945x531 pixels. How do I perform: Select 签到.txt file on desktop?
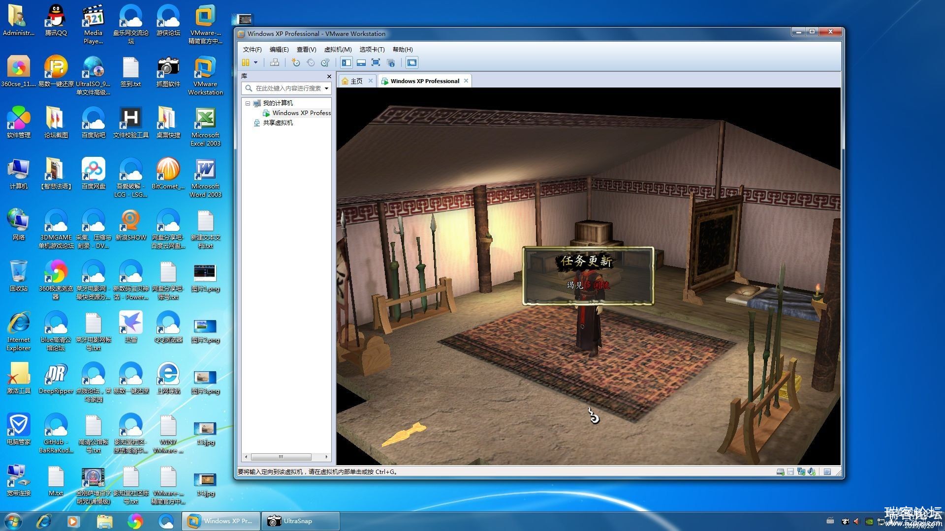coord(130,72)
